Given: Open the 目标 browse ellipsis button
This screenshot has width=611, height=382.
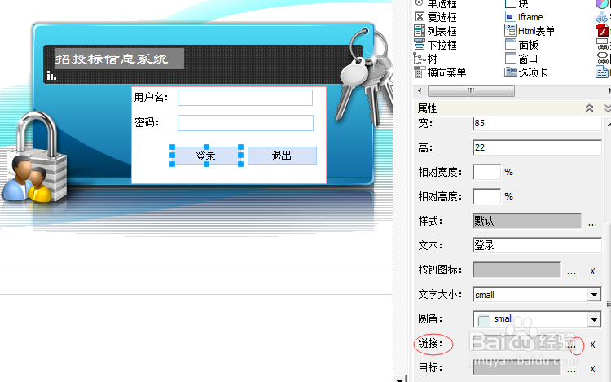Looking at the screenshot, I should click(x=571, y=370).
